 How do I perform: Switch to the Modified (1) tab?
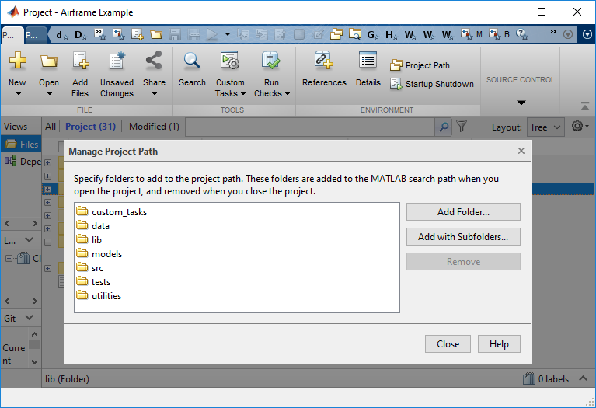154,127
